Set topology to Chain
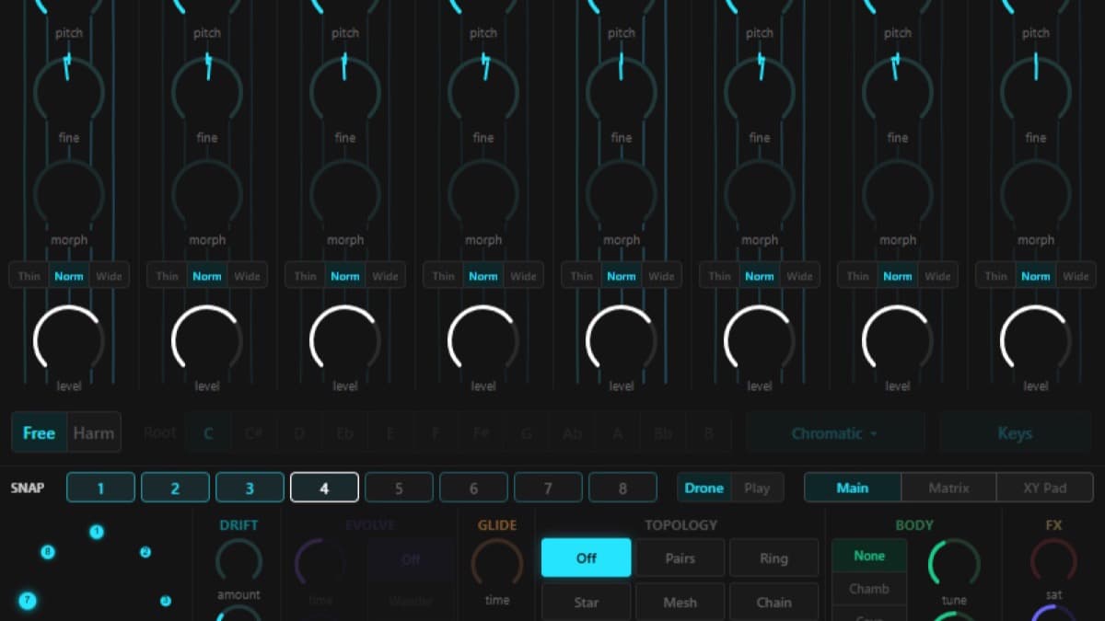The image size is (1105, 621). (773, 602)
